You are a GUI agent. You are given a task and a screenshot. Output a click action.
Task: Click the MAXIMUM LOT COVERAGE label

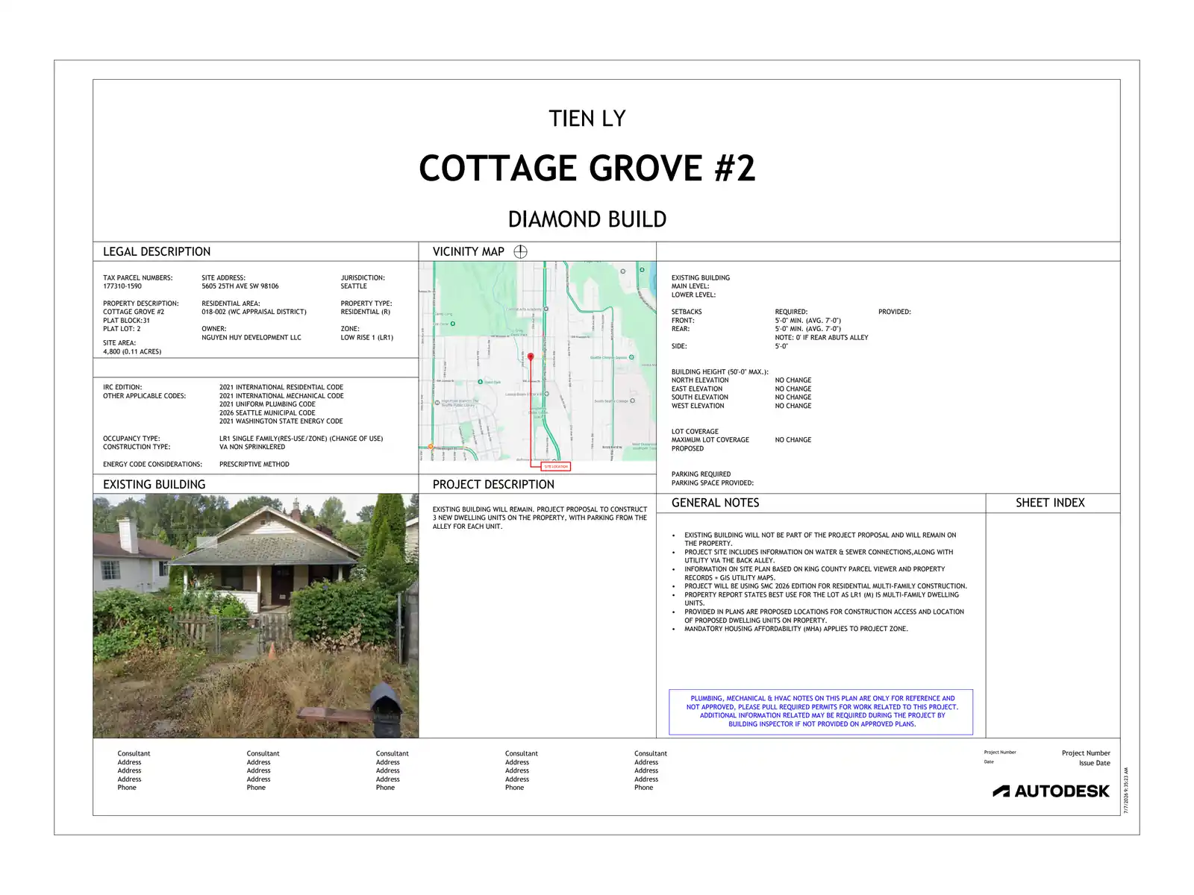710,440
